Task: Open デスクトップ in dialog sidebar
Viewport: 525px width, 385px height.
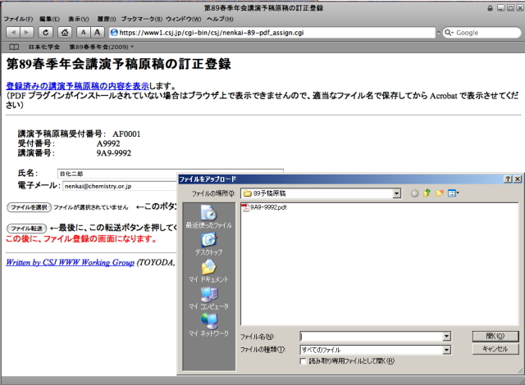Action: [209, 244]
